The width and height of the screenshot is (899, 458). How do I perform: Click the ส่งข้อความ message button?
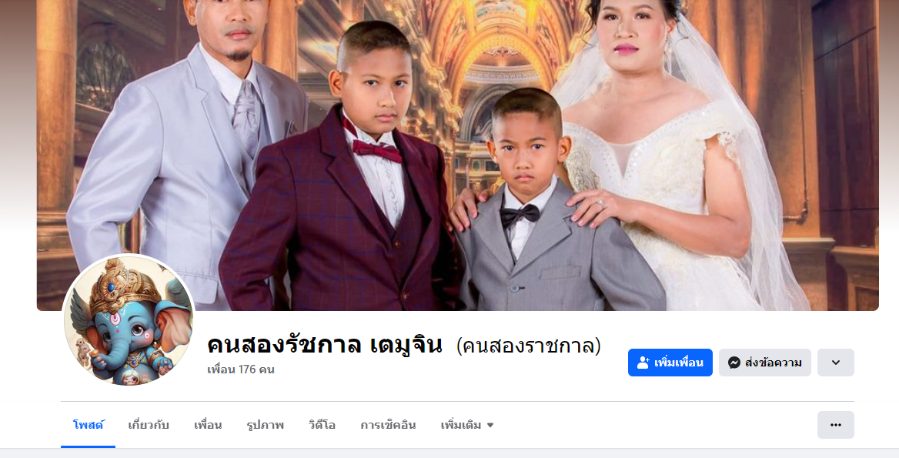[765, 363]
